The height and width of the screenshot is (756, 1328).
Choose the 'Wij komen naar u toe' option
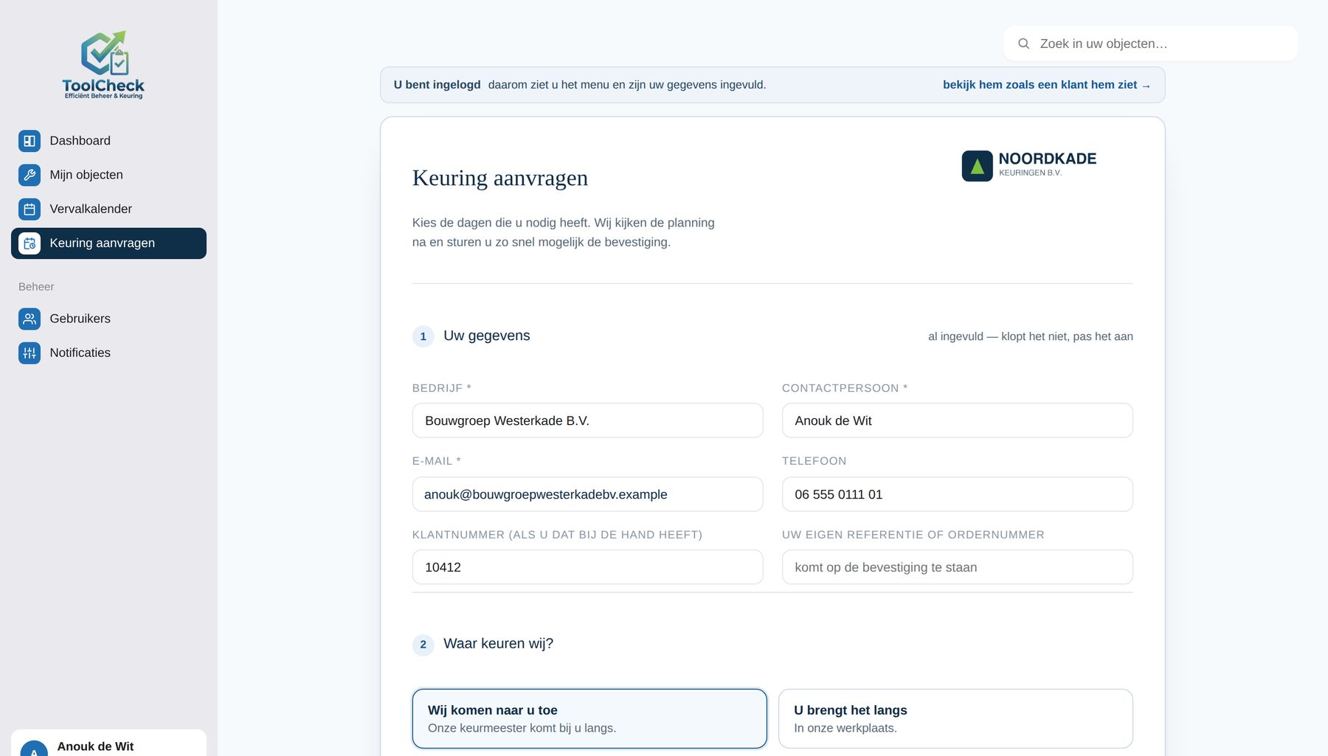coord(589,718)
